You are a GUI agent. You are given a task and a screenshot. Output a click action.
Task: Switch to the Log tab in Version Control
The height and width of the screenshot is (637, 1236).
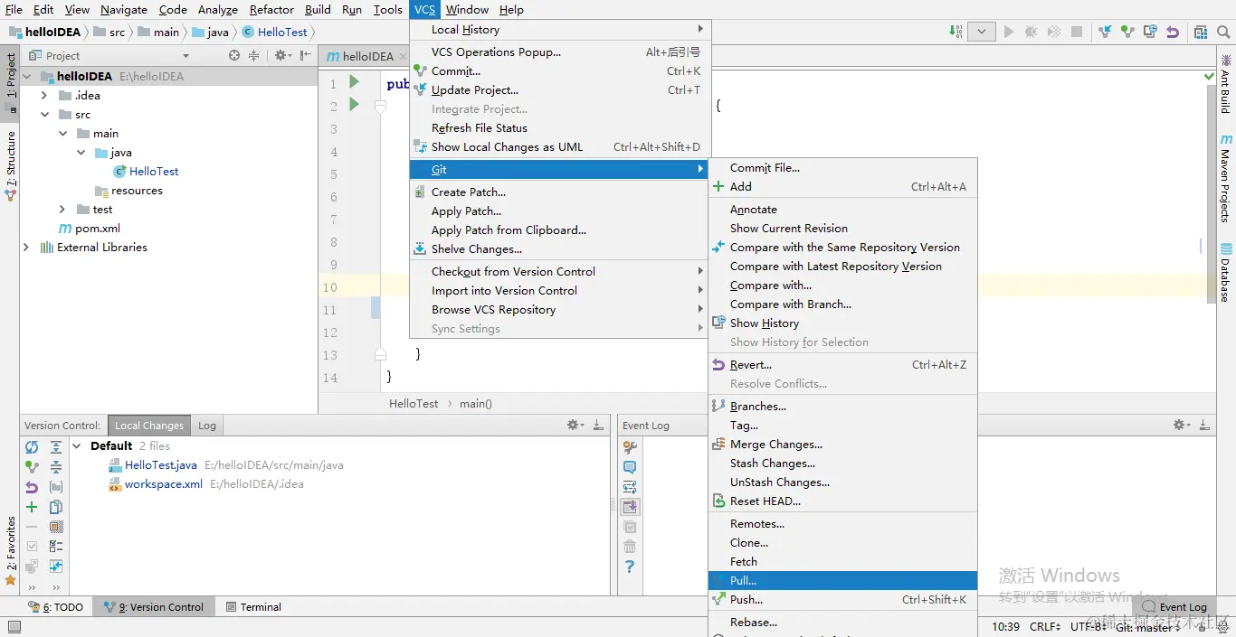point(207,426)
